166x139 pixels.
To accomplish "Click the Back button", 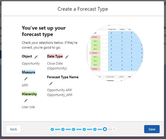I will 13,129.
